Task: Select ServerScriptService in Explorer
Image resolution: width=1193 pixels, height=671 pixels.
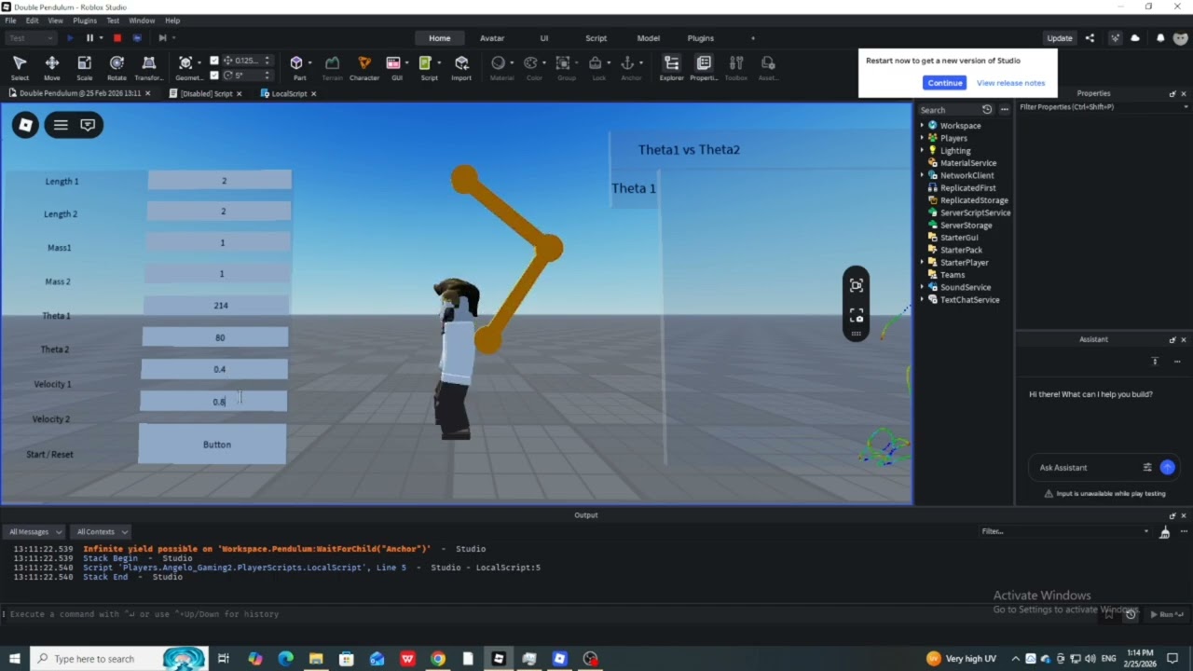Action: [975, 212]
